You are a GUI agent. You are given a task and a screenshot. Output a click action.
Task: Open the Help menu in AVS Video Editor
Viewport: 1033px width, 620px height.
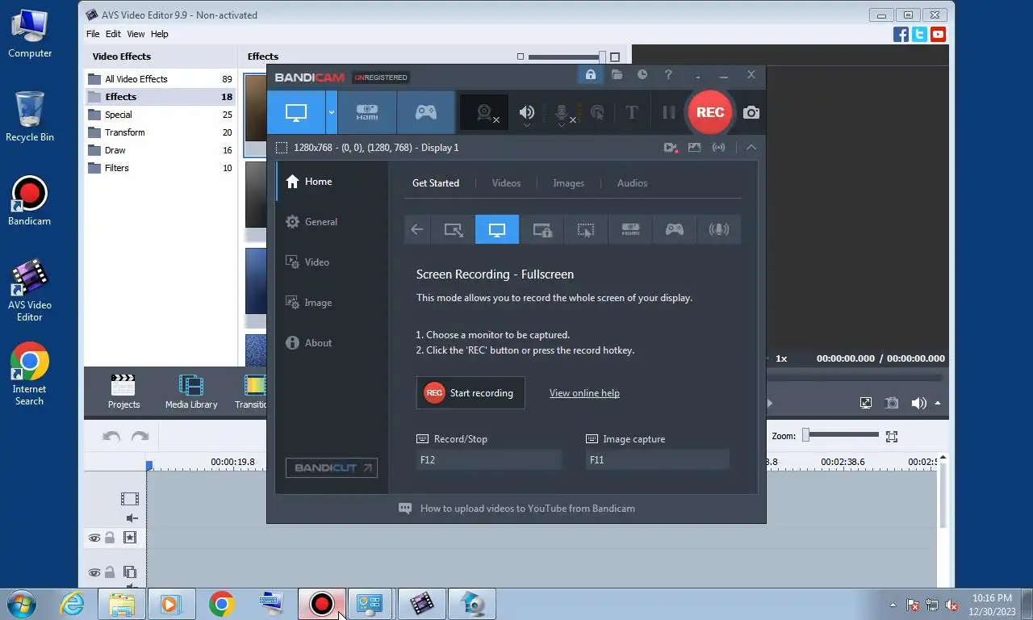click(x=160, y=34)
